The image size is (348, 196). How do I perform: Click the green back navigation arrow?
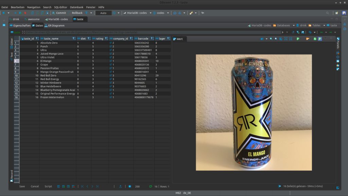[x=321, y=32]
